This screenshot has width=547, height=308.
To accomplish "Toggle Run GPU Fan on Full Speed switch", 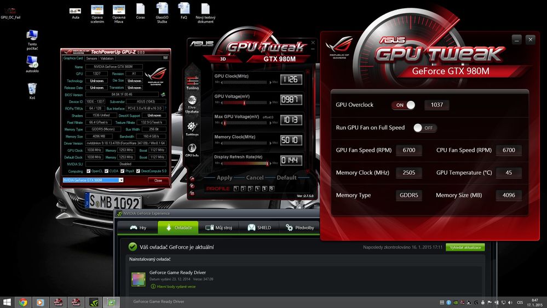I will coord(425,128).
